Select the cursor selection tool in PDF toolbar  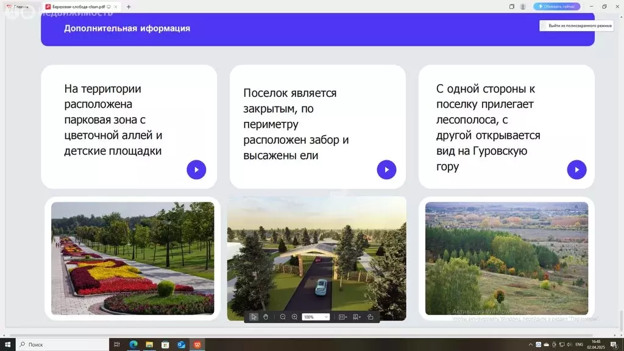pyautogui.click(x=253, y=316)
